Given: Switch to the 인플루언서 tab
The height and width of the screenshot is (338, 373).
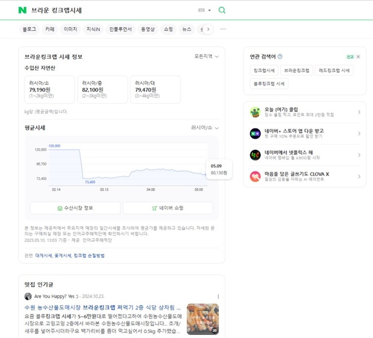Looking at the screenshot, I should pos(120,29).
